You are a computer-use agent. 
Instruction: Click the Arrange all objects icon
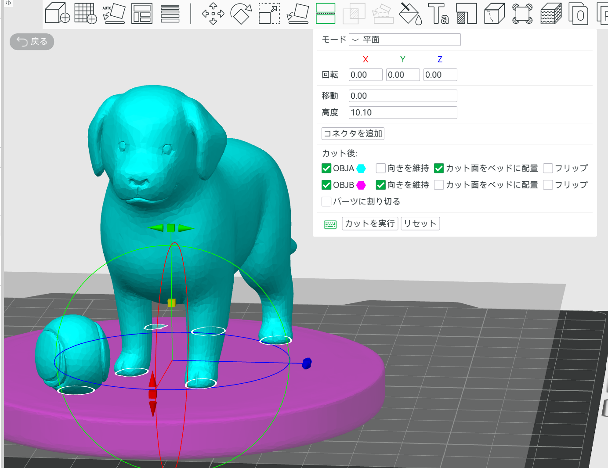click(142, 14)
